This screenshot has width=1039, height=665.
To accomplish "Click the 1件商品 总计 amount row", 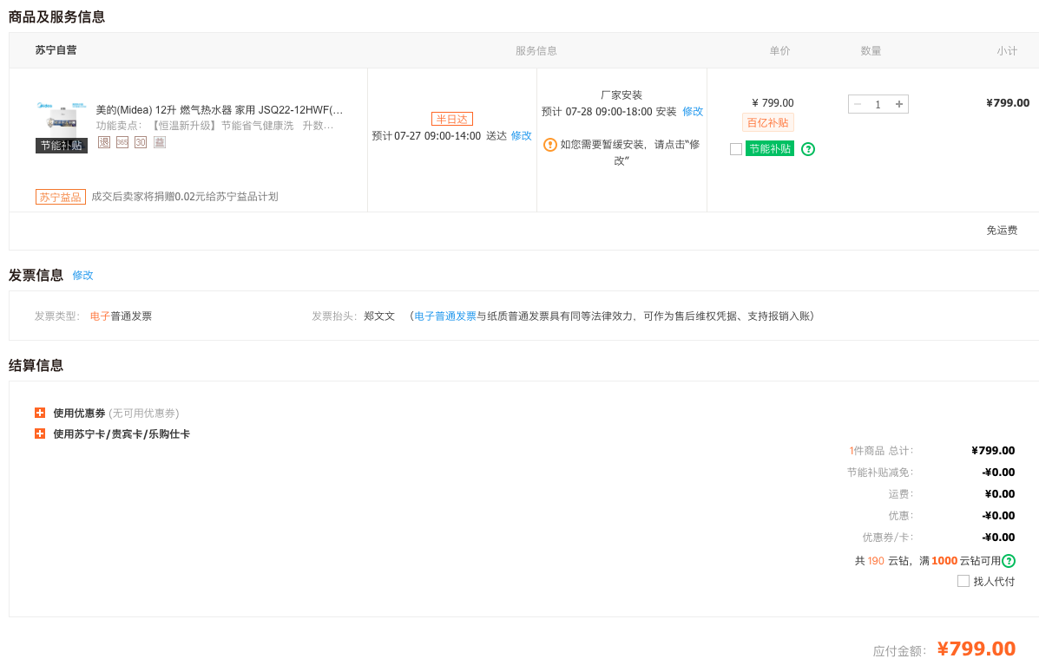I will [x=931, y=451].
